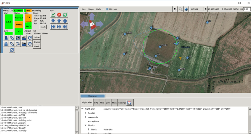The height and width of the screenshot is (134, 251).
Task: Click the shift left lateral arrow button
Action: pyautogui.click(x=53, y=27)
